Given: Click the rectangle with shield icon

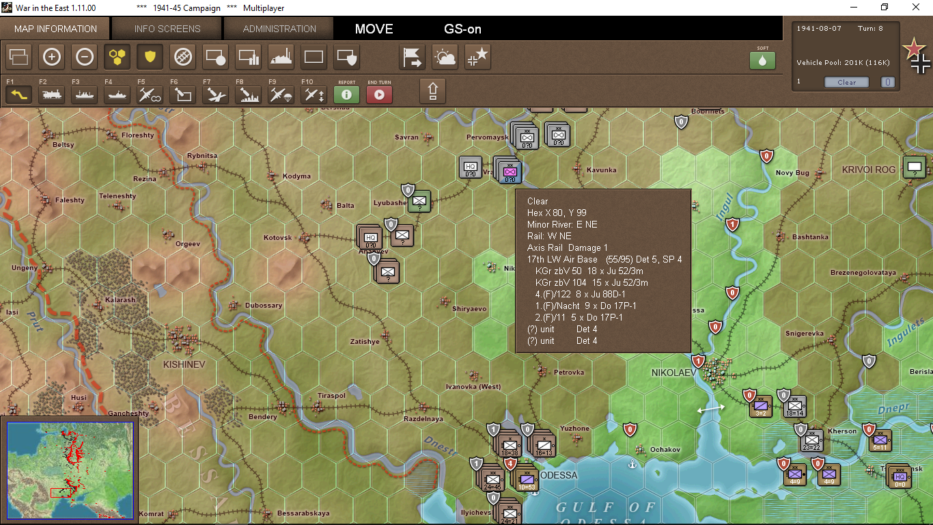Looking at the screenshot, I should tap(347, 57).
